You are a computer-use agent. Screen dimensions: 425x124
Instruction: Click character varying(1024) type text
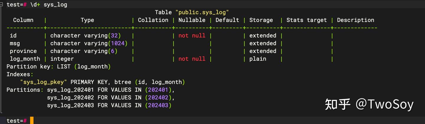(x=89, y=43)
